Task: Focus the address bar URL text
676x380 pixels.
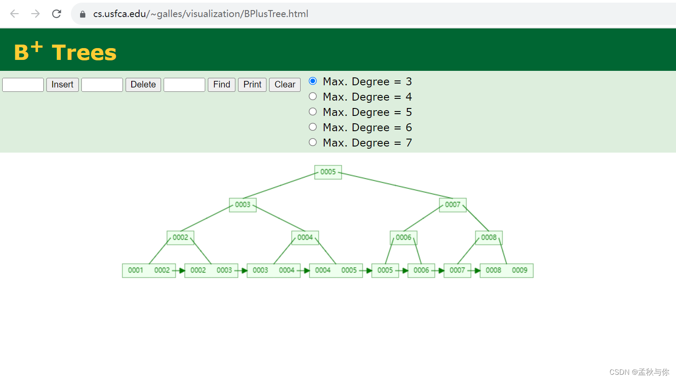Action: point(200,14)
